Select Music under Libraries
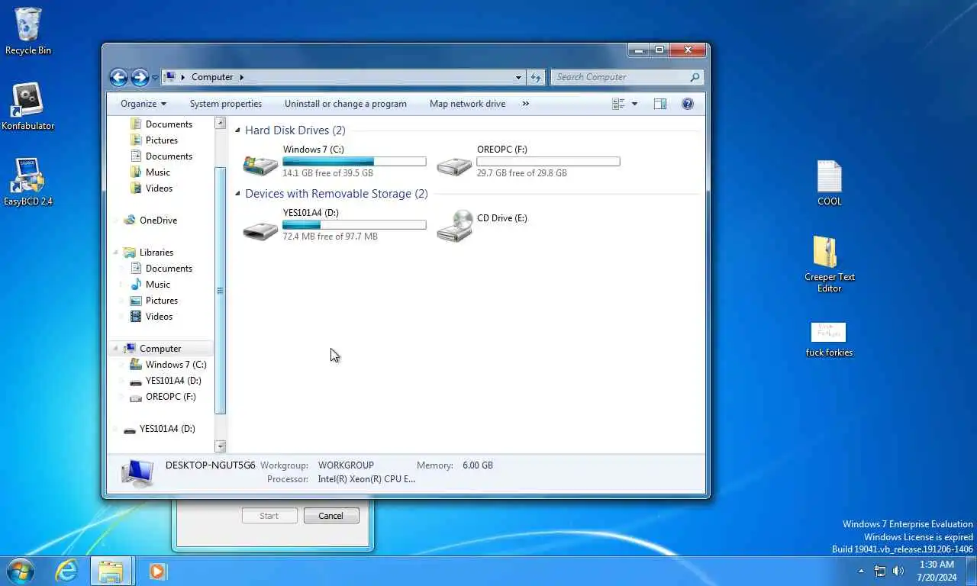Screen dimensions: 977x586 [x=157, y=285]
